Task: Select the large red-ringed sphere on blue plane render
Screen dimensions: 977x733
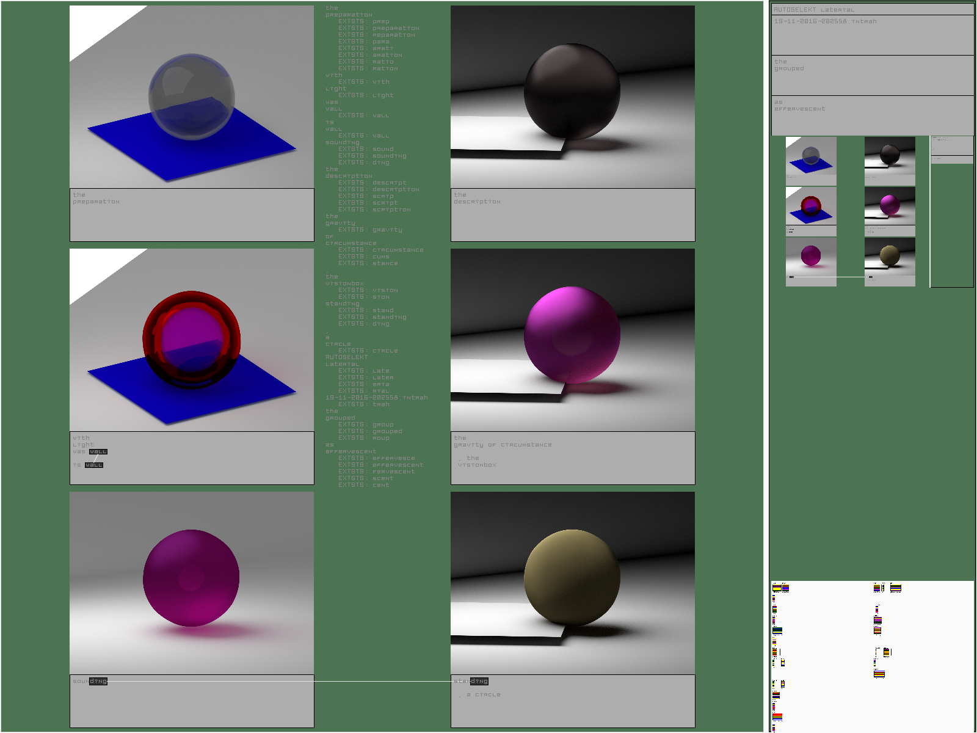Action: pos(192,340)
